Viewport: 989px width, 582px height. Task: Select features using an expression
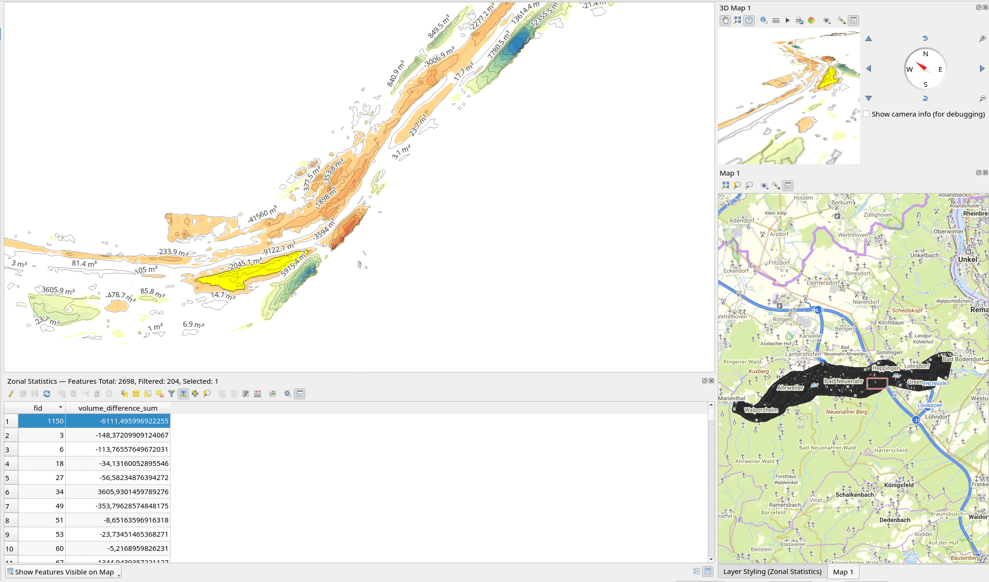[124, 394]
